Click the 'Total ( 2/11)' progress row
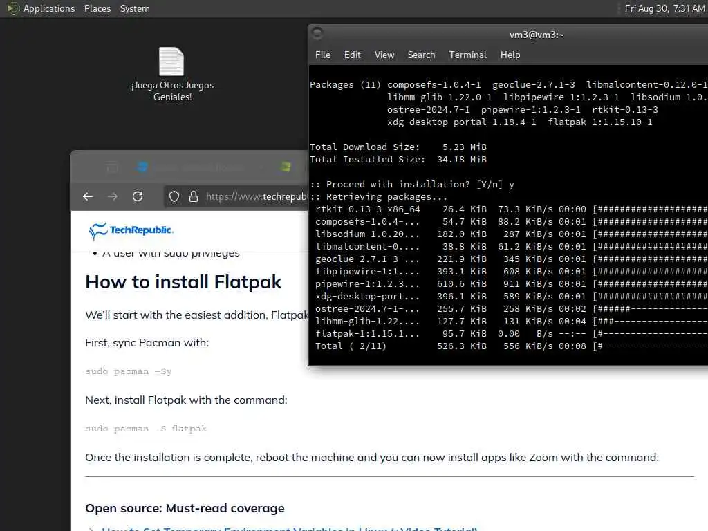708x531 pixels. [510, 346]
